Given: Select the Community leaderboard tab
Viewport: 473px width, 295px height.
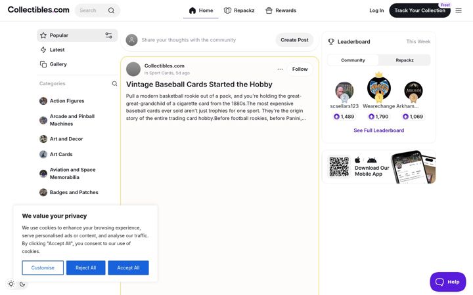Looking at the screenshot, I should [x=353, y=60].
